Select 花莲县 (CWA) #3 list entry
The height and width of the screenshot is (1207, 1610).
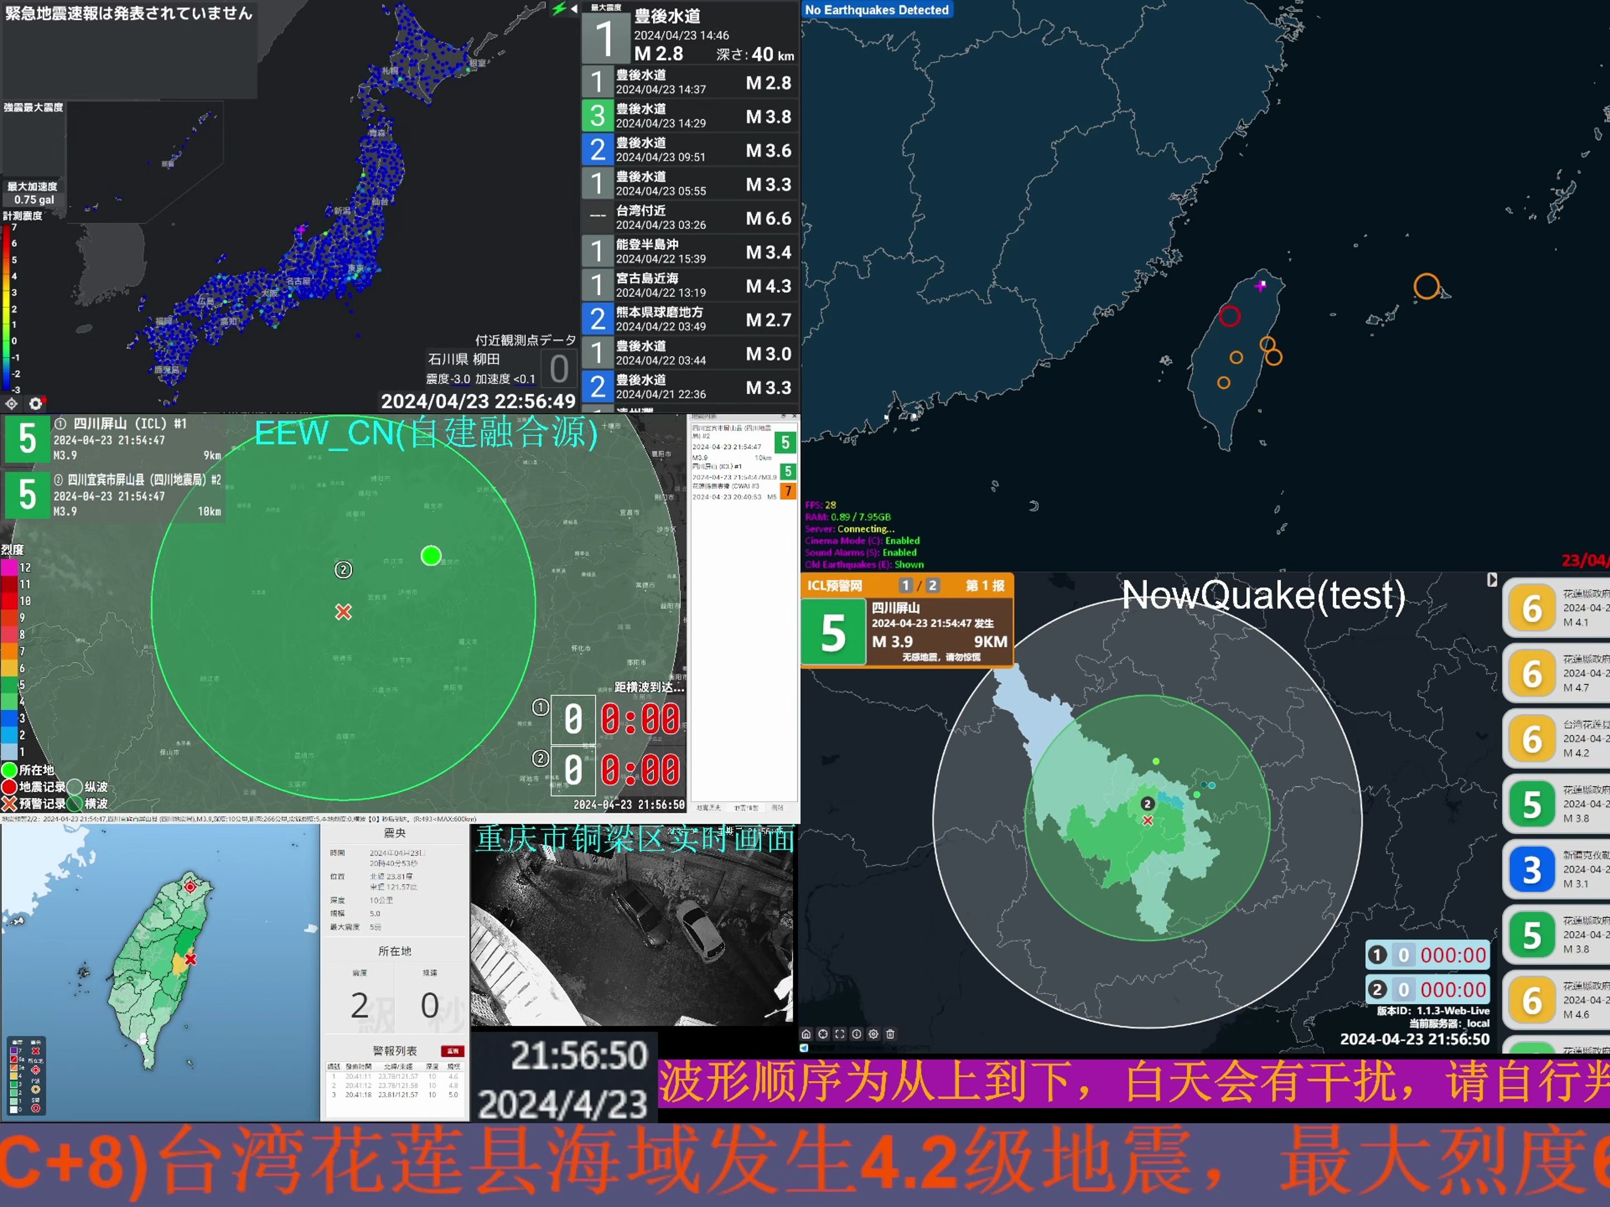[x=744, y=491]
